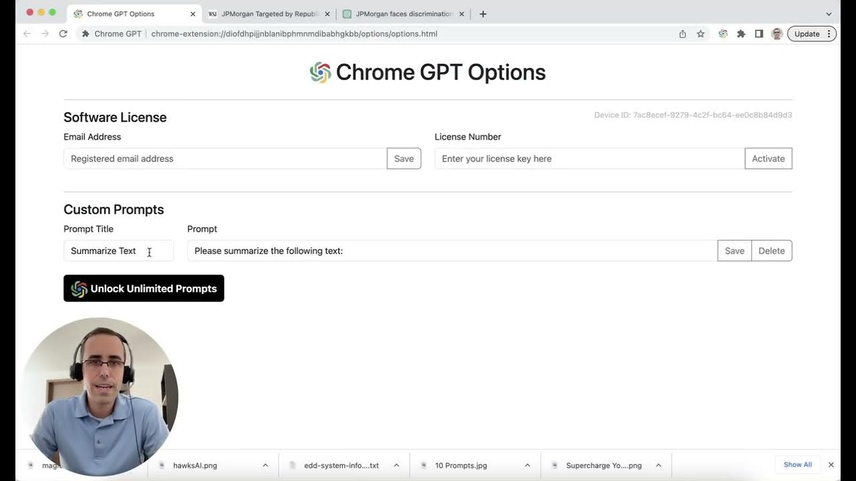Open a new browser tab
The height and width of the screenshot is (481, 856).
[483, 13]
